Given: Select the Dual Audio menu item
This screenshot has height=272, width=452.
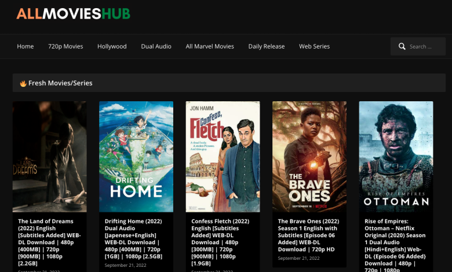Looking at the screenshot, I should point(156,46).
